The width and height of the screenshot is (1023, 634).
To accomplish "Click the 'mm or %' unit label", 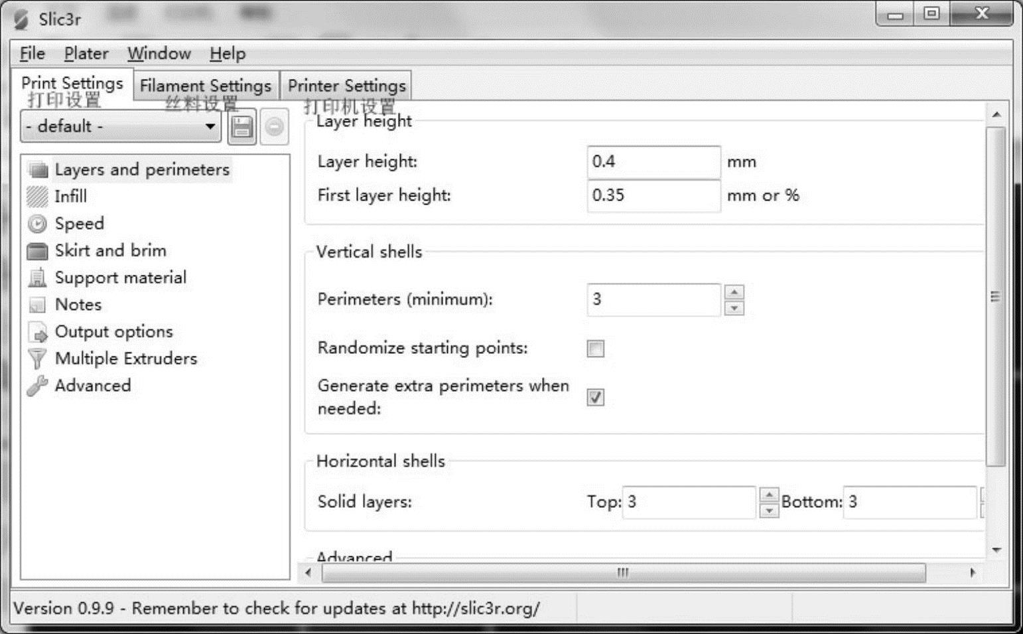I will coord(763,195).
